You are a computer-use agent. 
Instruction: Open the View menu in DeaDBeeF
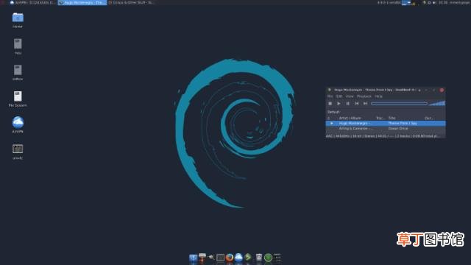coord(350,96)
